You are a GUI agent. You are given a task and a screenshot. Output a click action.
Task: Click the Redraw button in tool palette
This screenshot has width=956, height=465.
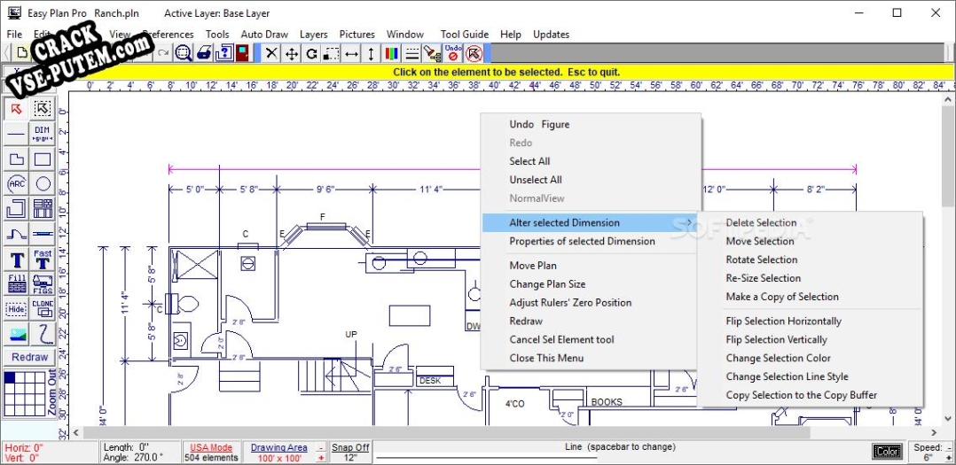29,357
